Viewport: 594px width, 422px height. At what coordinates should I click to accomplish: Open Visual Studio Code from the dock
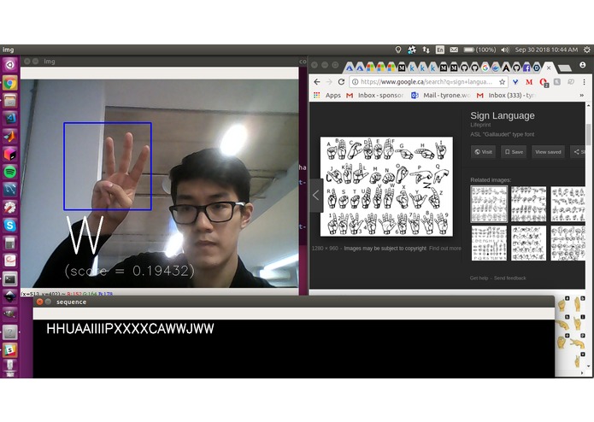(10, 119)
